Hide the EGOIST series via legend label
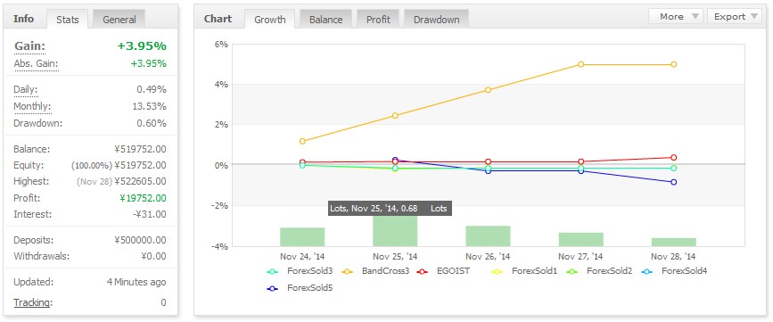The width and height of the screenshot is (773, 322). 453,271
